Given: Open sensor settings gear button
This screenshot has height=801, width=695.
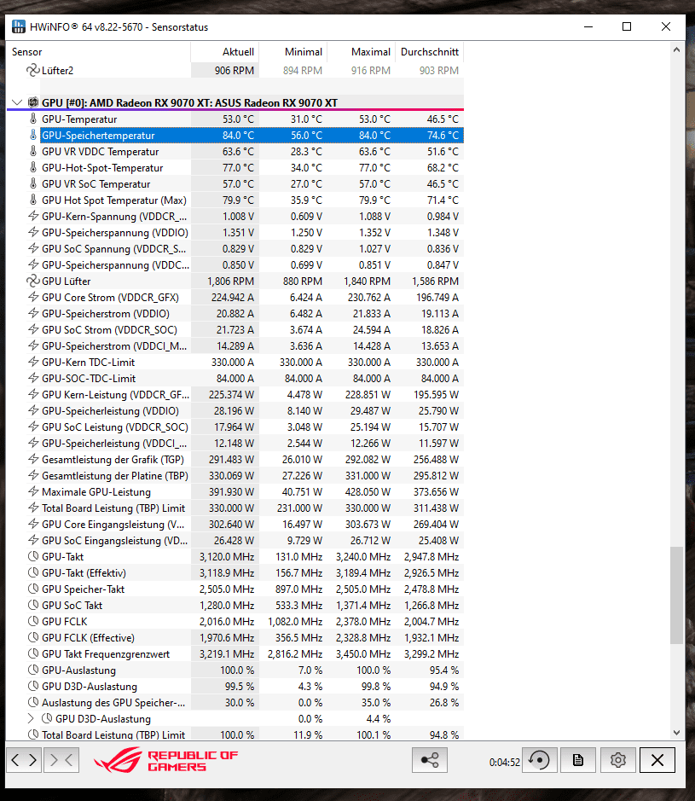Looking at the screenshot, I should 618,760.
